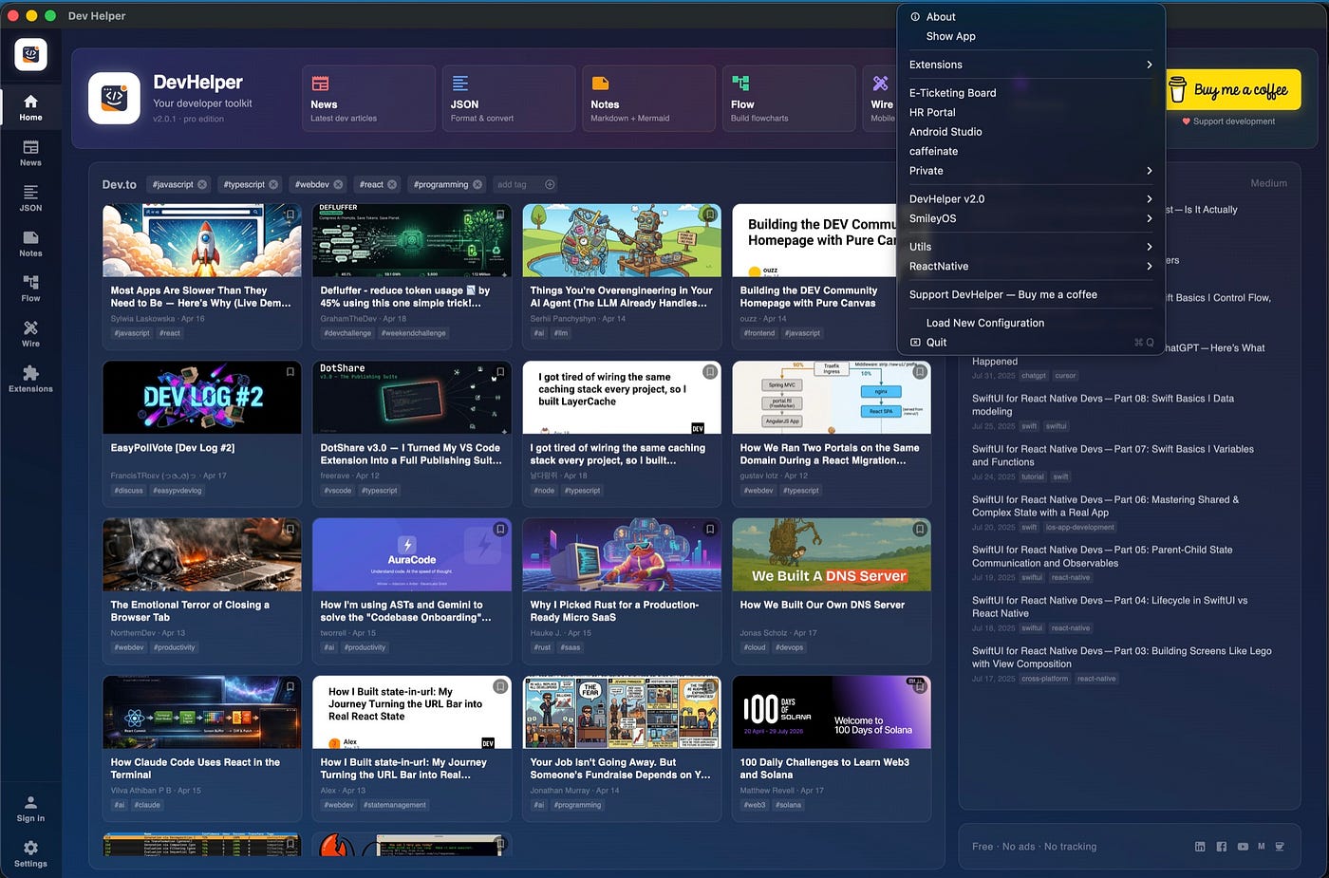The height and width of the screenshot is (878, 1329).
Task: Remove the #javascript tag filter
Action: click(202, 184)
